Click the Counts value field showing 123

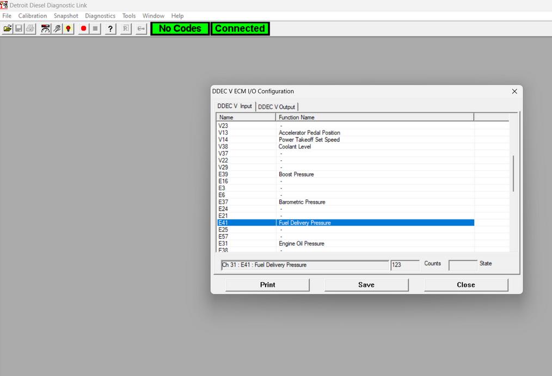404,265
